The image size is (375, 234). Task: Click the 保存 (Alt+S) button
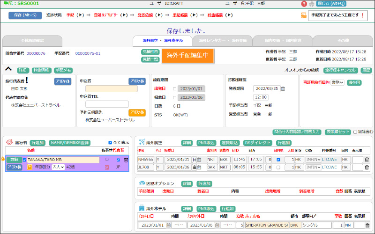pos(25,15)
